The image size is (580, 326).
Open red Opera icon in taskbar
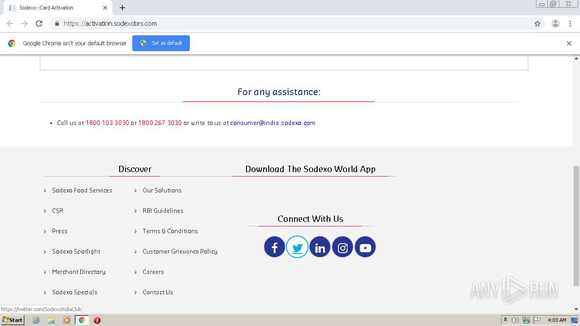pyautogui.click(x=97, y=320)
